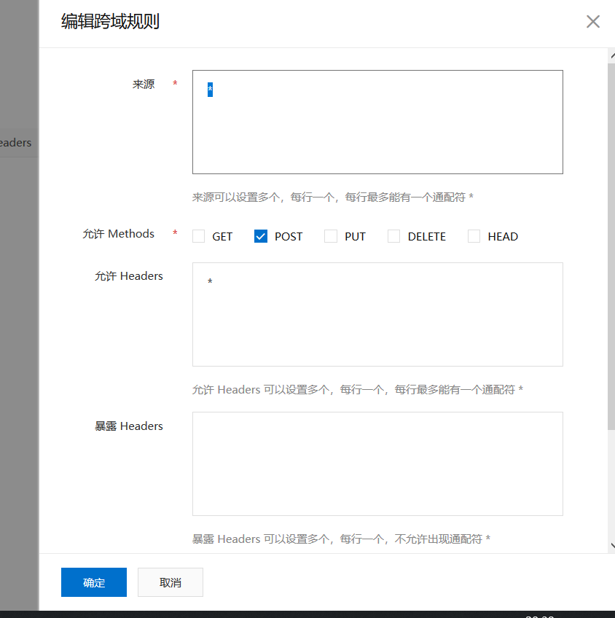Click inside the empty 暴露 Headers textarea
Screen dimensions: 615x618
click(377, 463)
